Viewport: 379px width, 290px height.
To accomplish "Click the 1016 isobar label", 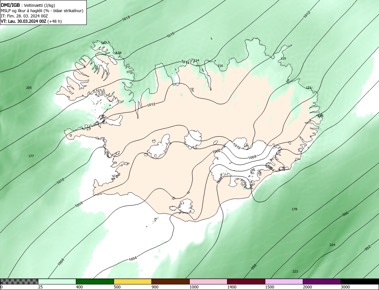I will (x=171, y=35).
